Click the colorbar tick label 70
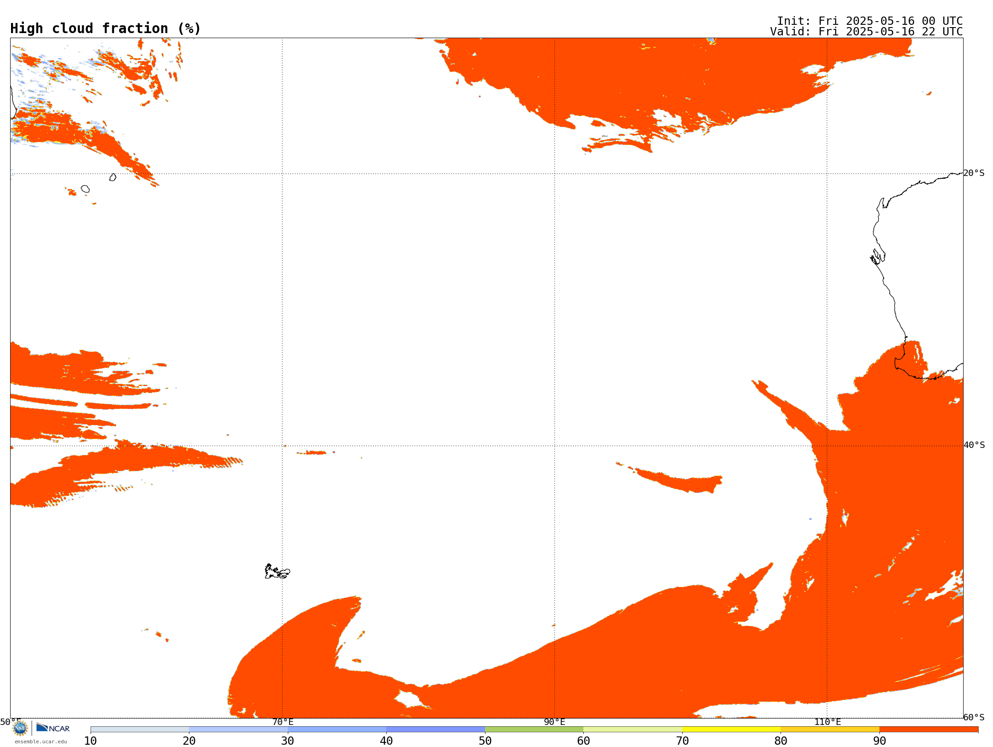993x747 pixels. pos(682,741)
